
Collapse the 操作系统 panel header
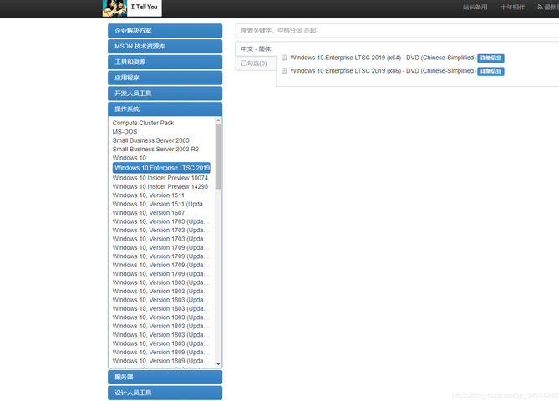[x=165, y=109]
